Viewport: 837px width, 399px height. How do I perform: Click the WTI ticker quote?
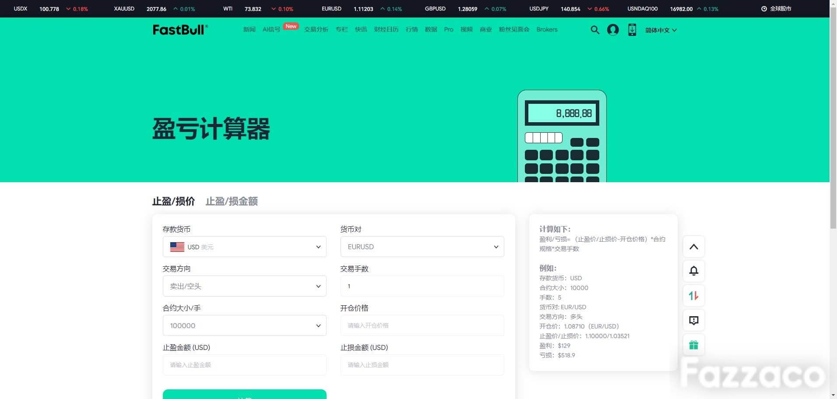tap(258, 9)
